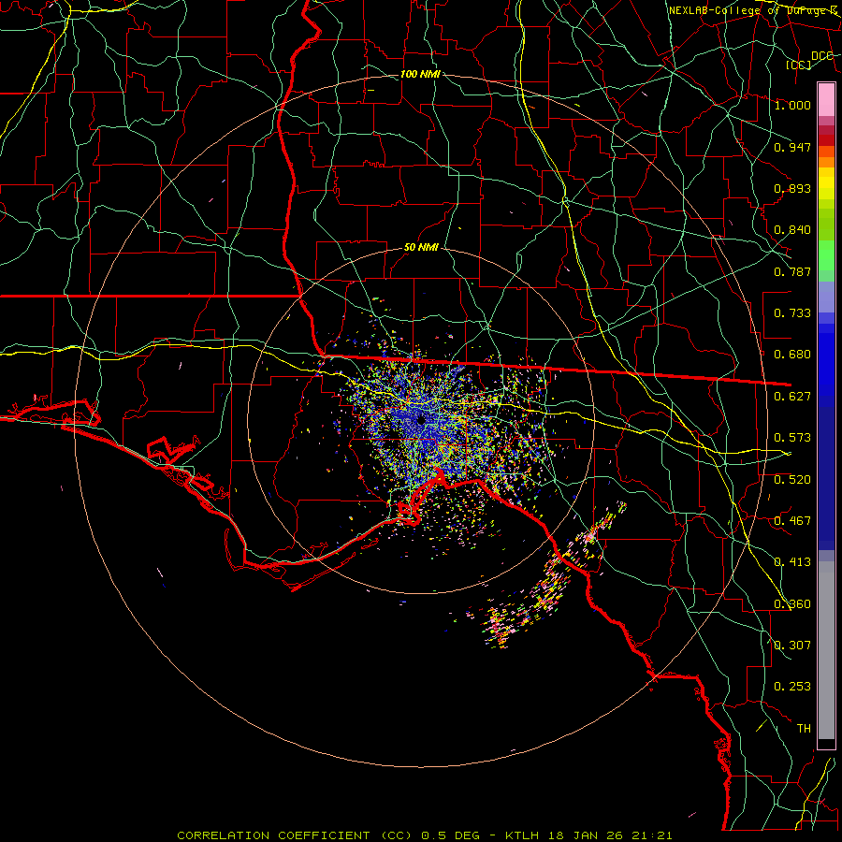The height and width of the screenshot is (842, 842).
Task: Click the 1.000 value on the color scale
Action: point(792,105)
